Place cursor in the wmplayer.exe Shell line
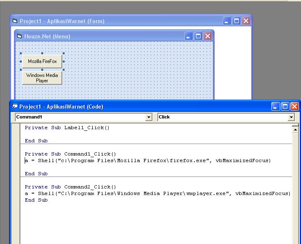Screen dimensions: 301x244 pos(157,193)
